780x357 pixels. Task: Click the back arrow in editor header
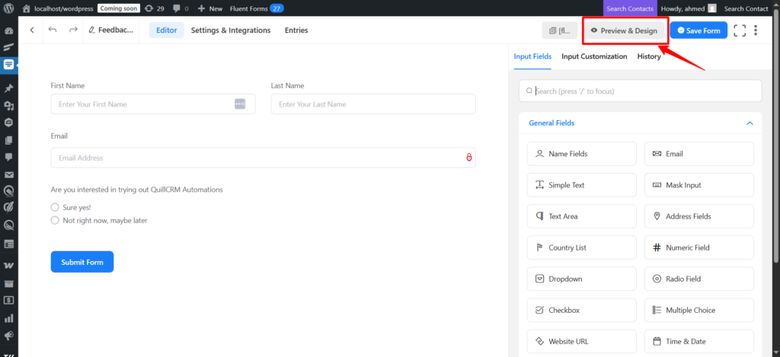[x=32, y=30]
